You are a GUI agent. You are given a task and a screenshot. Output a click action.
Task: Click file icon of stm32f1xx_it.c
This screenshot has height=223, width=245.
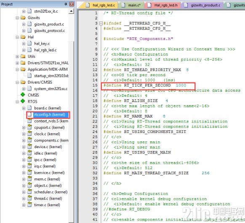point(29,11)
